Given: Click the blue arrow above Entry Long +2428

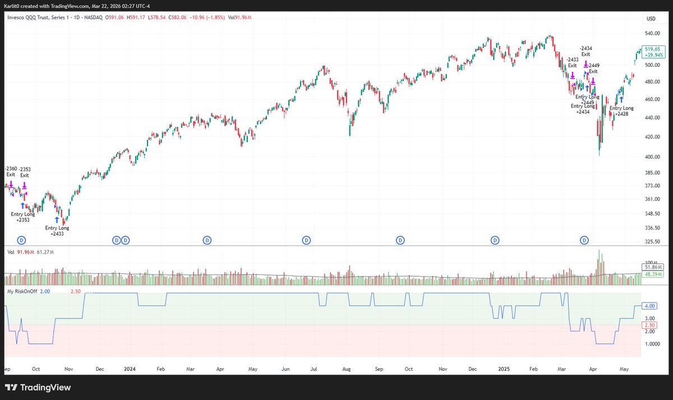Looking at the screenshot, I should pyautogui.click(x=621, y=100).
